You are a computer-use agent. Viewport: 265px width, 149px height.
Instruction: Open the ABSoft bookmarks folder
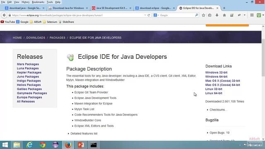coord(36,22)
